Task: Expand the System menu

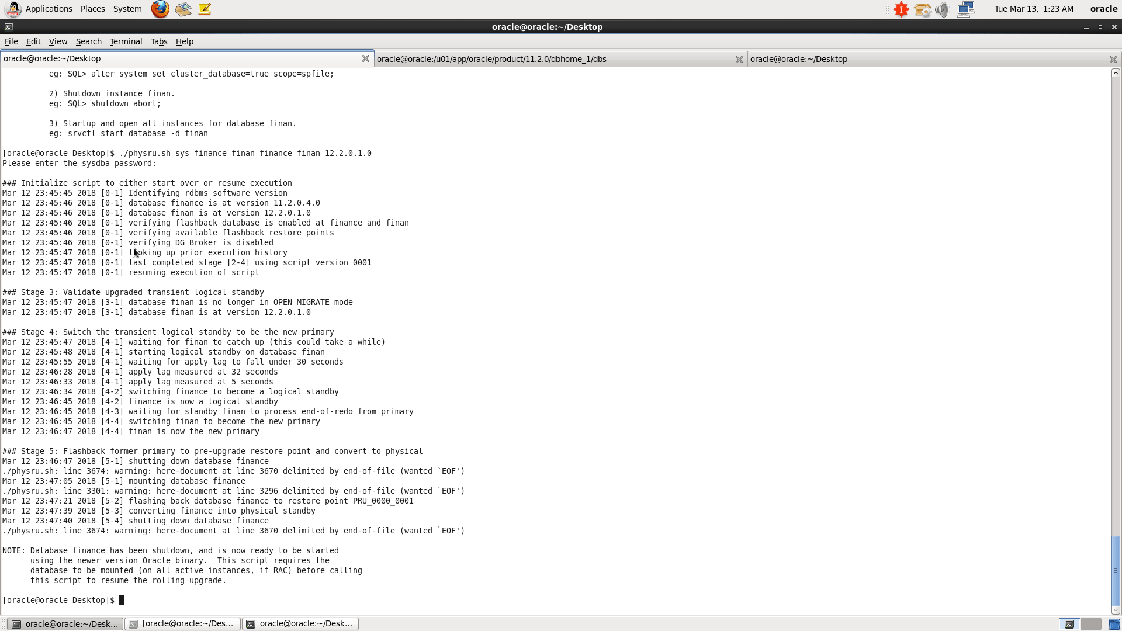Action: coord(127,9)
